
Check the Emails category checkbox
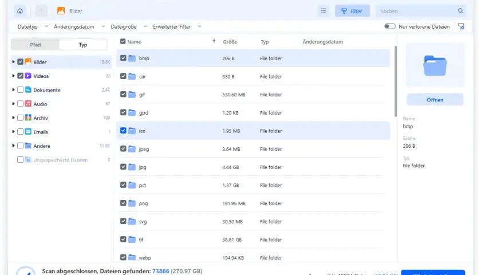coord(20,132)
